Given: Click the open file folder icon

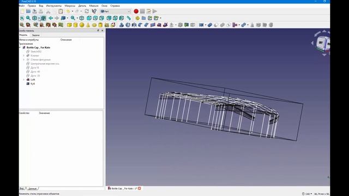Looking at the screenshot, I should tap(28, 11).
